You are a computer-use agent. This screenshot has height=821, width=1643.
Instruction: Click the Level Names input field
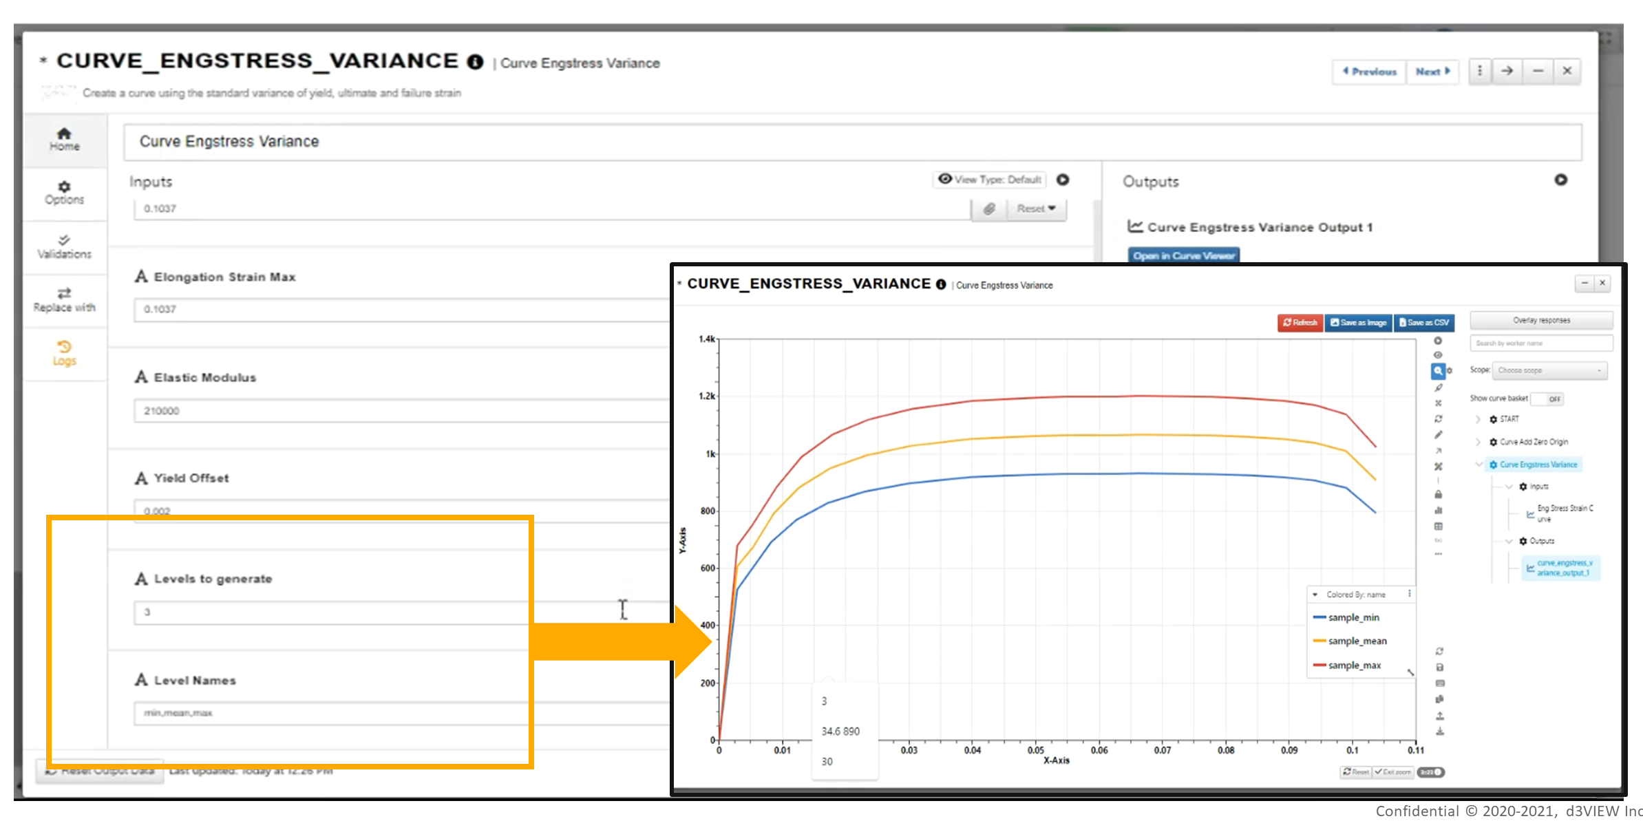pos(402,713)
